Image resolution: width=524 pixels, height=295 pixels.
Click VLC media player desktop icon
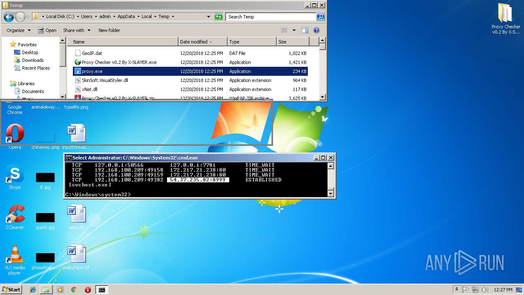point(15,260)
